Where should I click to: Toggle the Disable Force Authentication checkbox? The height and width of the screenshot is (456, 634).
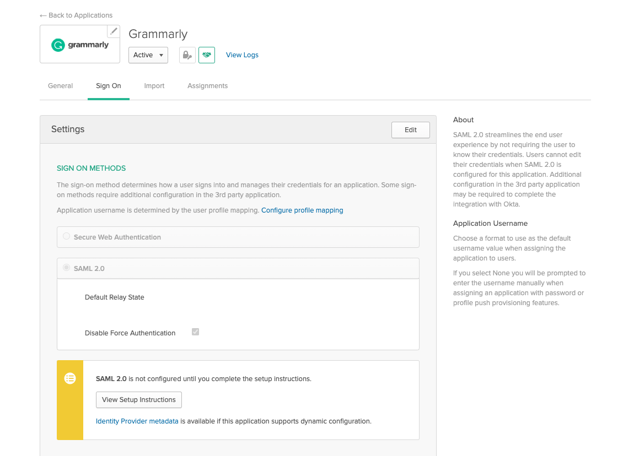pos(195,332)
